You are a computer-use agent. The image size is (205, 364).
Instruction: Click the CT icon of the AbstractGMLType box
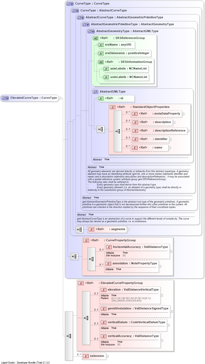click(96, 92)
